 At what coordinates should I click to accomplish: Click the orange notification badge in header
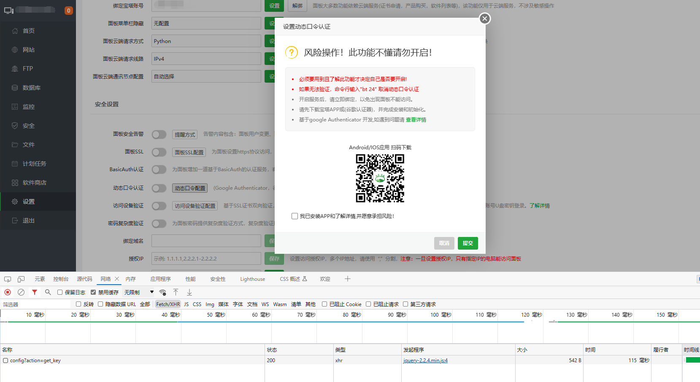pyautogui.click(x=68, y=10)
